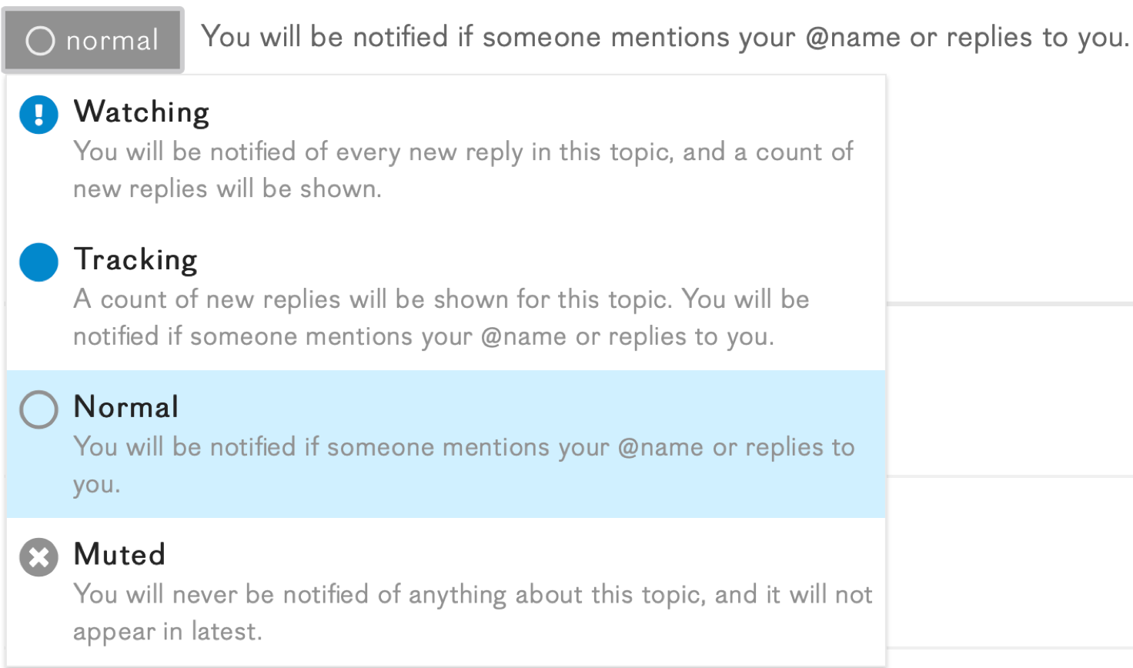Click Tracking description about count of replies
This screenshot has width=1133, height=668.
point(442,318)
